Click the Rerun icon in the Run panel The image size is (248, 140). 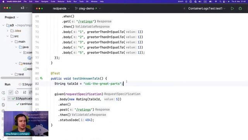pos(3,93)
